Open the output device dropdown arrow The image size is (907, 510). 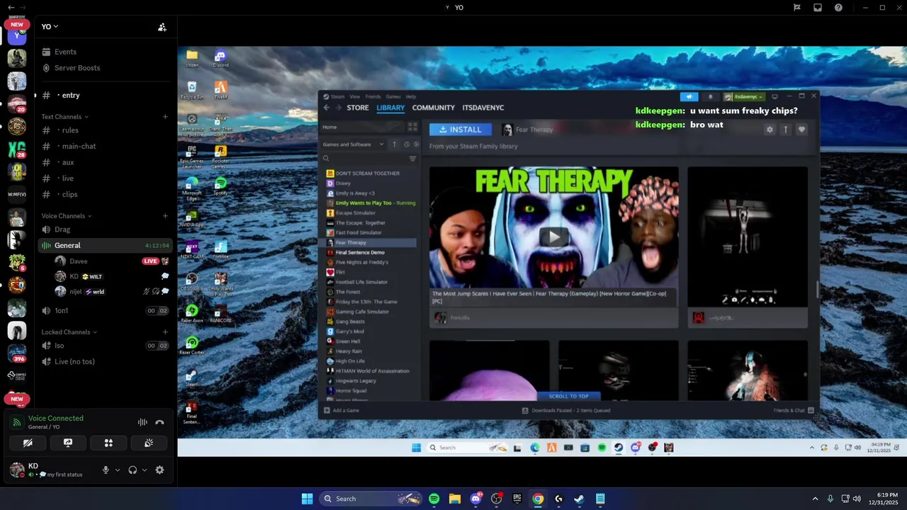click(x=145, y=470)
